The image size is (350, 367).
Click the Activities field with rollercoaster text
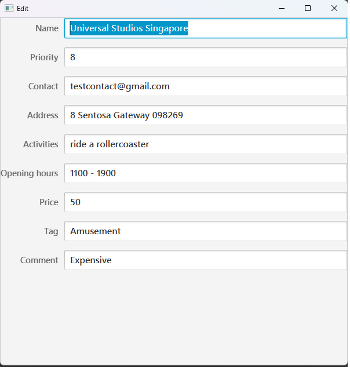pos(205,144)
